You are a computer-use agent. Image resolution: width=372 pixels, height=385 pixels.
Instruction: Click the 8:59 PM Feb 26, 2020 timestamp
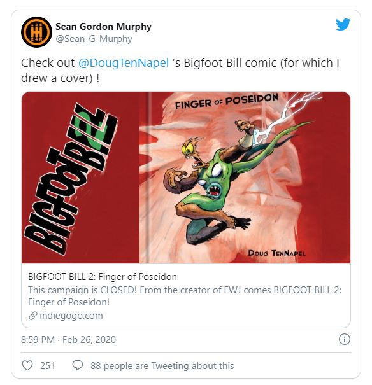68,340
